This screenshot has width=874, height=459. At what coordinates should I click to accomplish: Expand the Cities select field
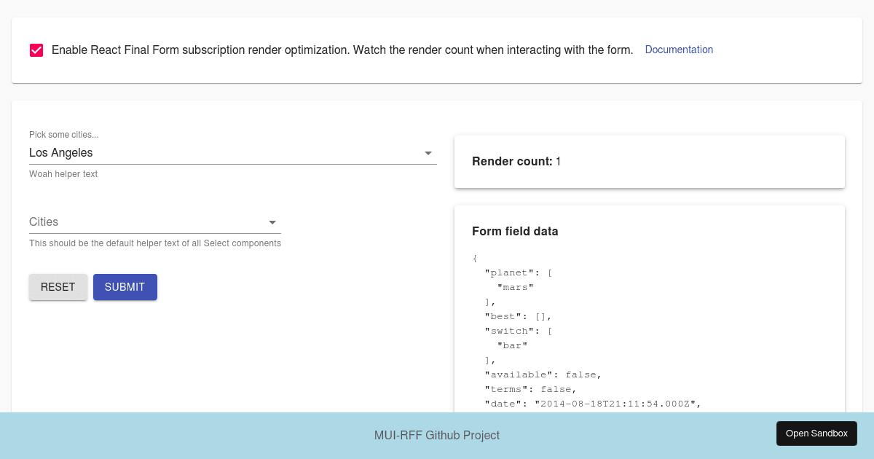pyautogui.click(x=155, y=222)
